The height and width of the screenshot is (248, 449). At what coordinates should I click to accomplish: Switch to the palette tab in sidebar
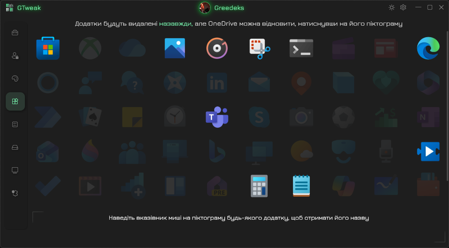(15, 78)
